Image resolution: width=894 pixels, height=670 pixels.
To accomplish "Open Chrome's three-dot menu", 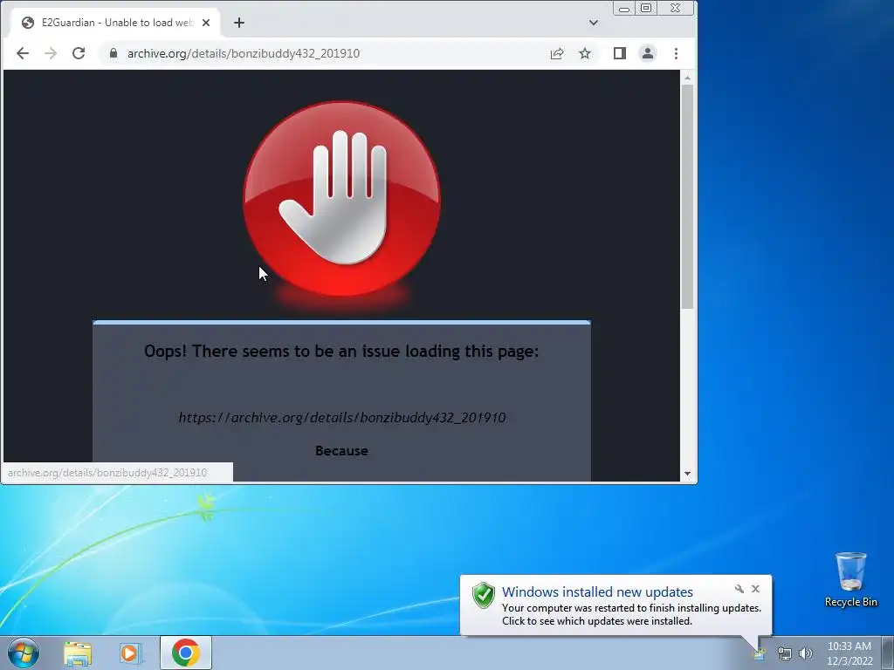I will pyautogui.click(x=677, y=53).
